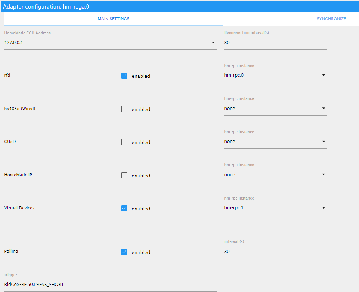The image size is (359, 292).
Task: Enable the CUxD checkbox
Action: coord(124,142)
